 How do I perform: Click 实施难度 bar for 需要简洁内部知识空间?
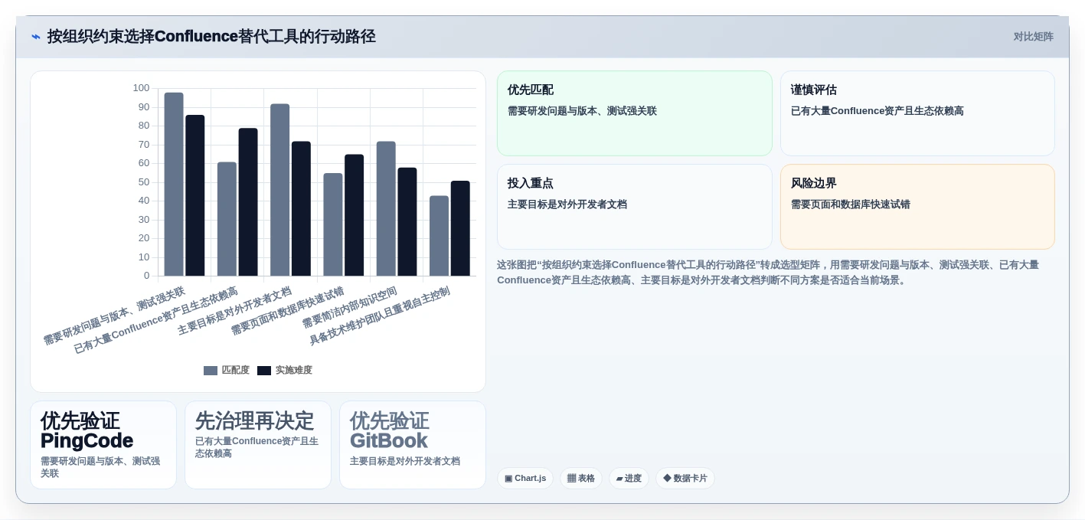(x=407, y=221)
